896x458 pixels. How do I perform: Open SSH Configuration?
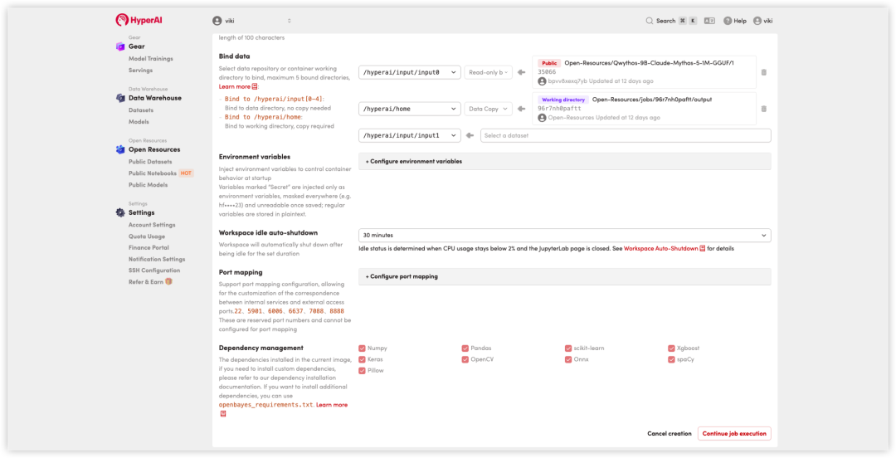coord(154,270)
